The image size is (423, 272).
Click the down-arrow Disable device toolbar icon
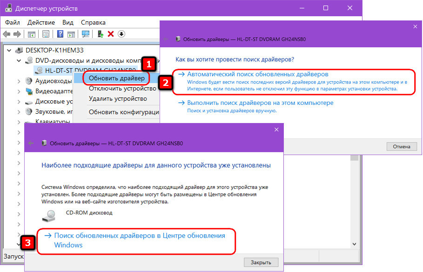(x=121, y=34)
